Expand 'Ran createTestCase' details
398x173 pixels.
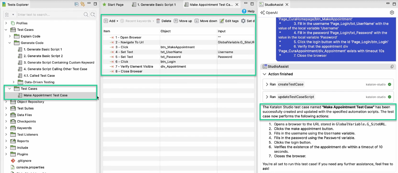tap(267, 84)
